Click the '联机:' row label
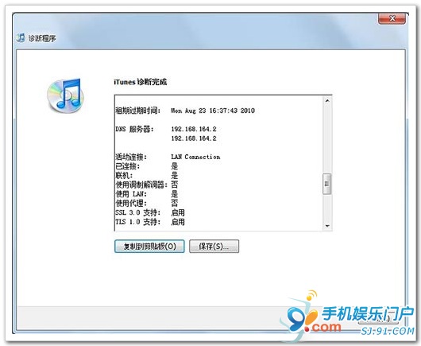421x346 pixels. (124, 176)
